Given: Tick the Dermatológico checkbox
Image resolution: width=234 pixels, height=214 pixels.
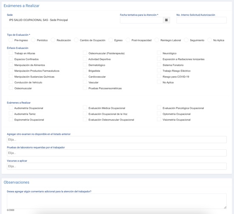Looking at the screenshot, I should click(x=85, y=65).
